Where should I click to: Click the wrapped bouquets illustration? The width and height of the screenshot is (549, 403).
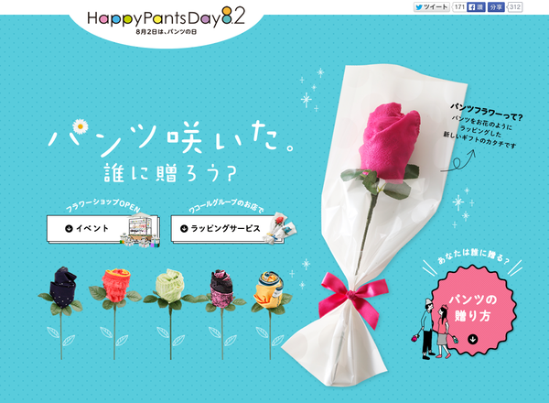point(279,228)
